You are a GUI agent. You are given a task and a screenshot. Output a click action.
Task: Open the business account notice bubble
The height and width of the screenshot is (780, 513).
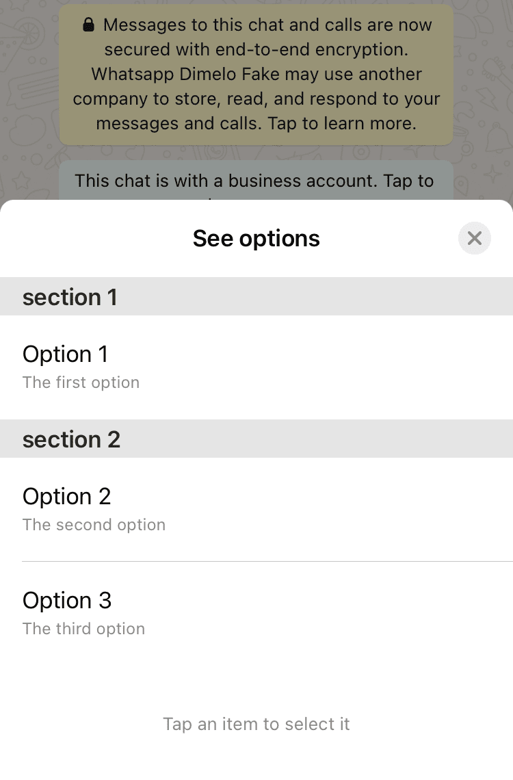coord(256,179)
